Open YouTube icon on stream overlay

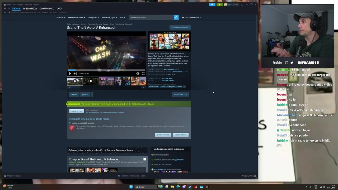click(277, 63)
